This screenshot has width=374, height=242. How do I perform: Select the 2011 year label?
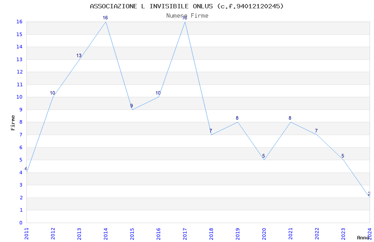(26, 234)
